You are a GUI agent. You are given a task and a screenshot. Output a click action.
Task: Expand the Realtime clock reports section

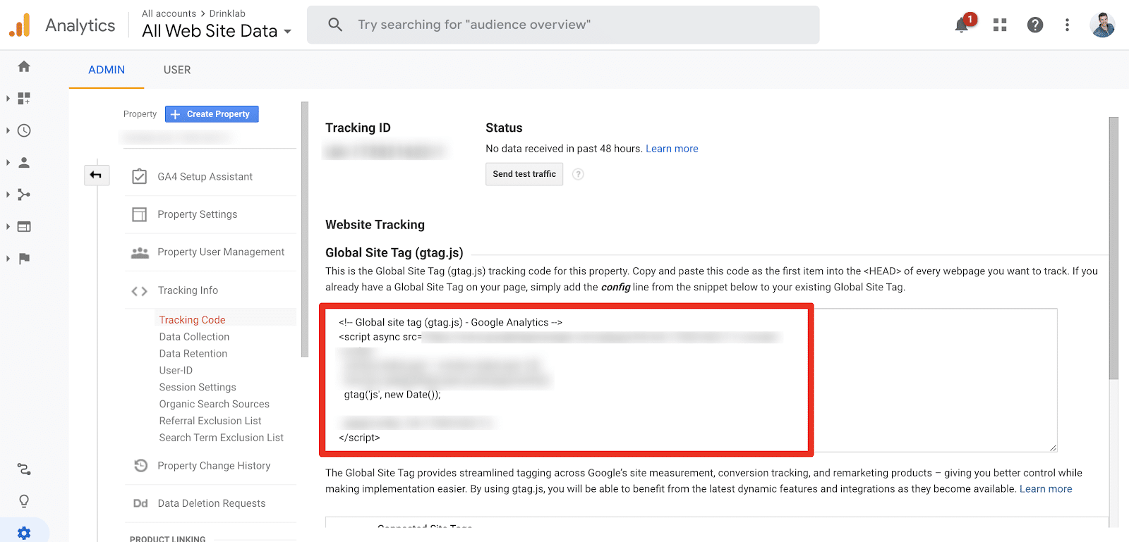pos(24,130)
